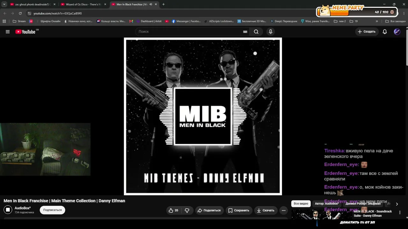This screenshot has height=229, width=408.
Task: Go forward in browser history
Action: pyautogui.click(x=12, y=13)
